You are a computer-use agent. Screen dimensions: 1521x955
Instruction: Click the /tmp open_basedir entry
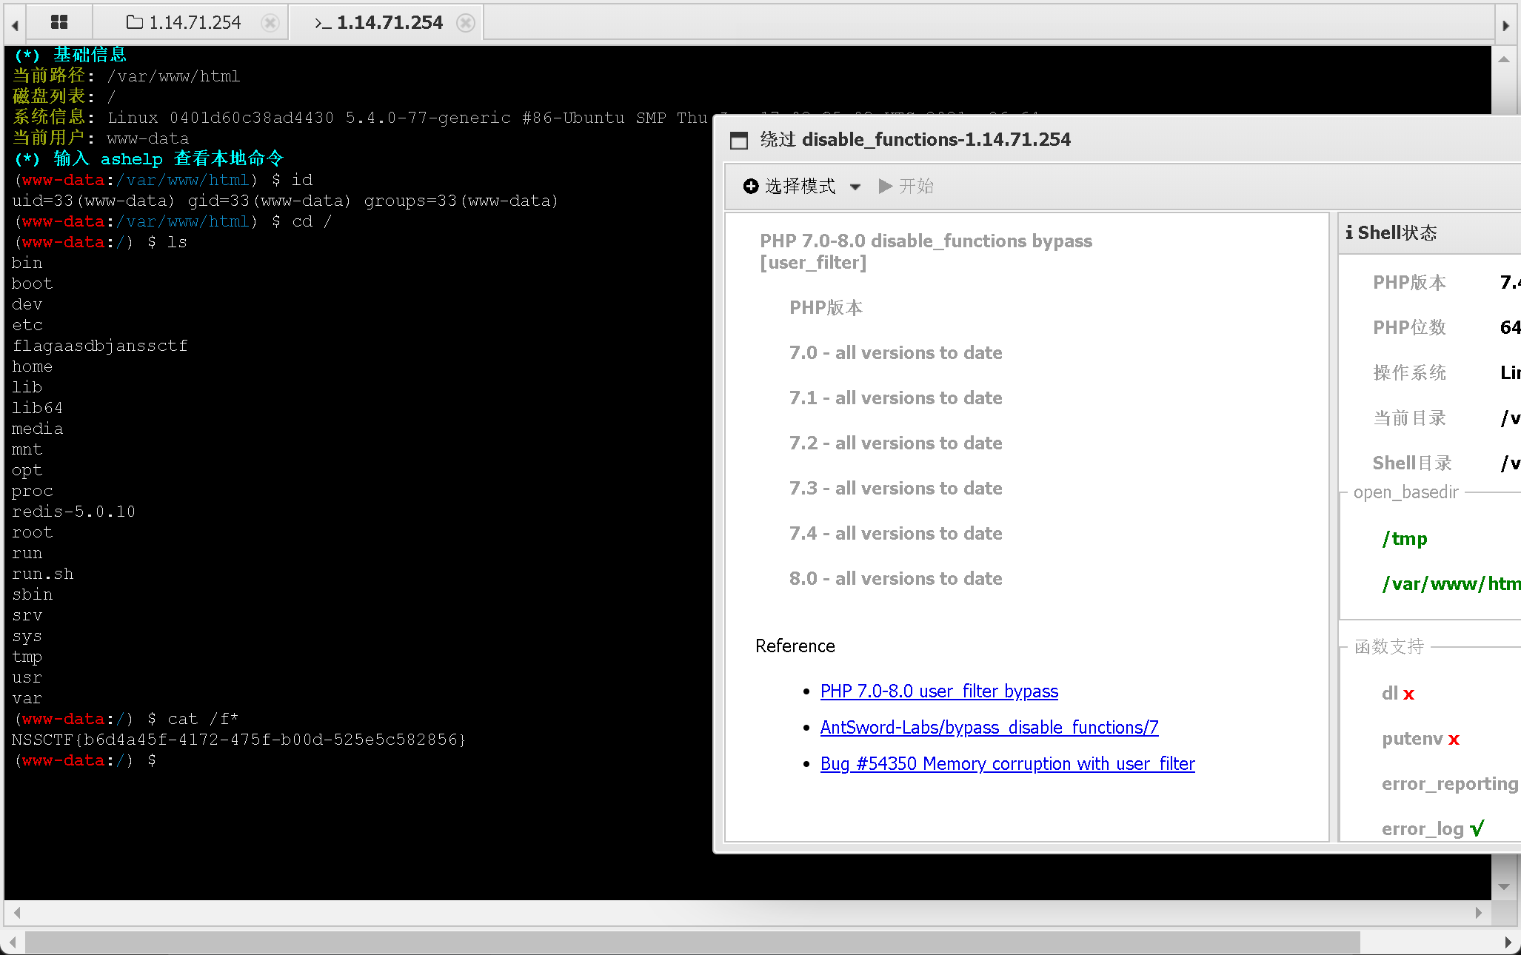(x=1405, y=539)
